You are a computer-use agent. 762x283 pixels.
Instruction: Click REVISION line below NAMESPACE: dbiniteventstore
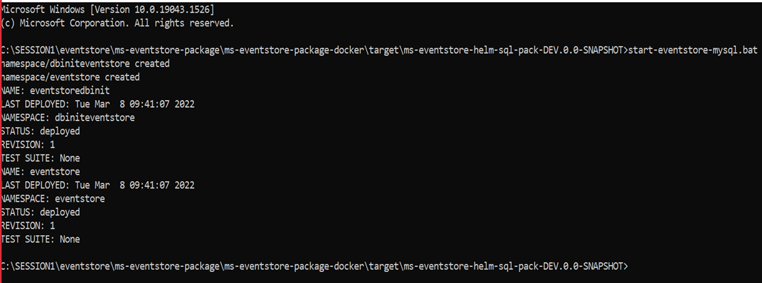tap(28, 145)
